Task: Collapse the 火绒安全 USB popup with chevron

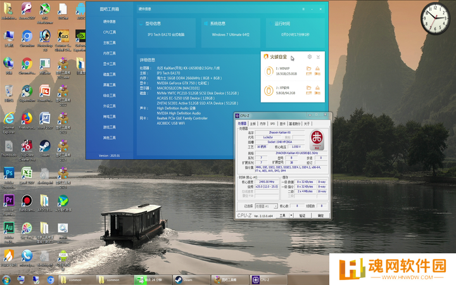Action: [318, 57]
